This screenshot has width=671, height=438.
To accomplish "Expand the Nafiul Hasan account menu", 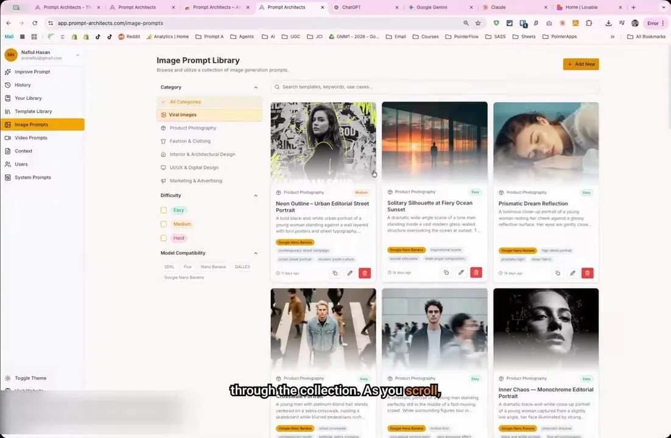I will coord(77,55).
